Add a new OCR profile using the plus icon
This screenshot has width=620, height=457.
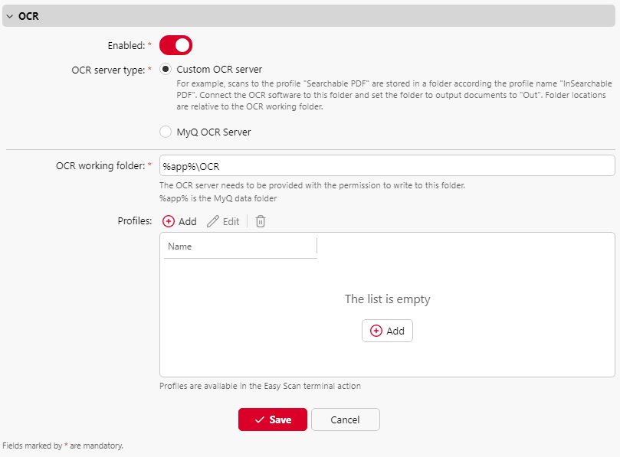(x=169, y=221)
